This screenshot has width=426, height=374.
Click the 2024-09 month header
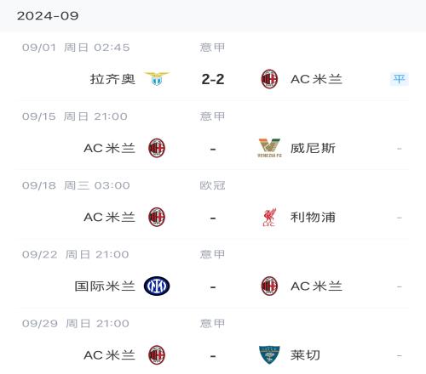pyautogui.click(x=48, y=16)
